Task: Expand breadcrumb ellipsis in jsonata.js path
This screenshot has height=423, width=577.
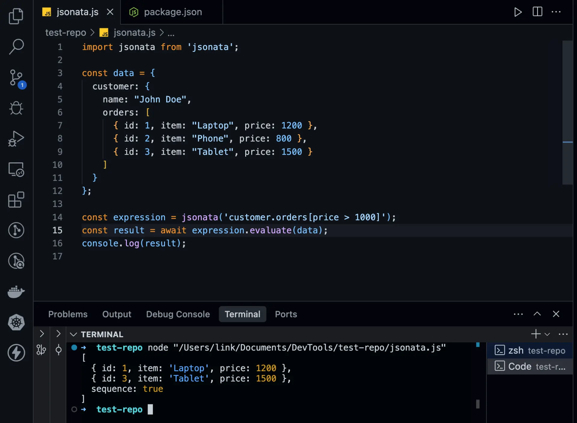Action: [x=171, y=32]
